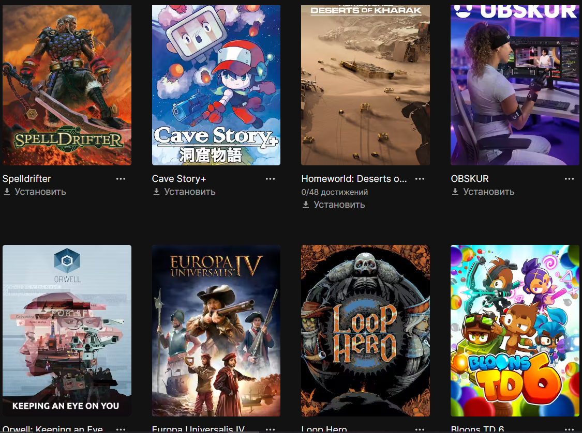
Task: Open Cave Story+ cover thumbnail
Action: click(x=216, y=85)
